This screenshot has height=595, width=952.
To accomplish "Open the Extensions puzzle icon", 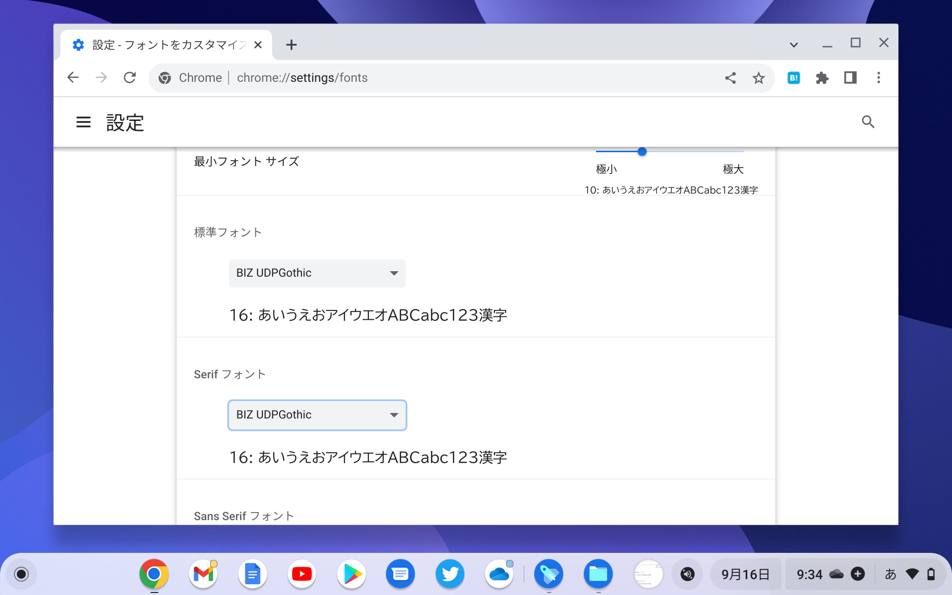I will click(x=822, y=77).
